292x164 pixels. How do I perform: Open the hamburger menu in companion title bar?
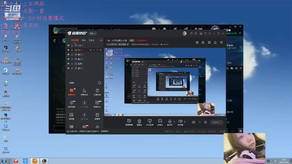[210, 34]
